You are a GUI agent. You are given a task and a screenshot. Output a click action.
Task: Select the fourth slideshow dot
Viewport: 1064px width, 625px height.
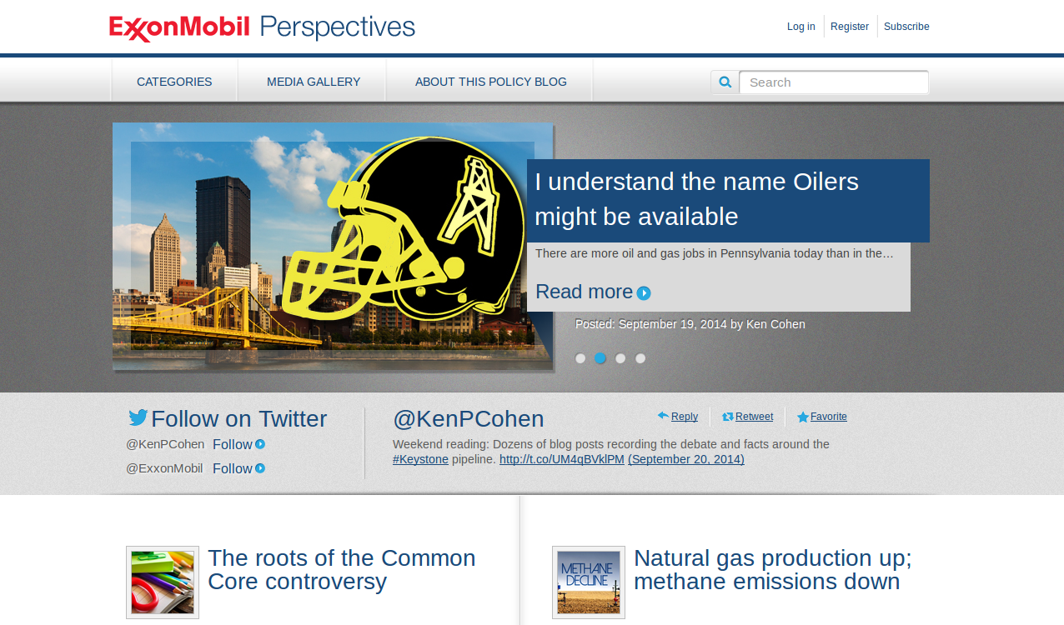(x=640, y=358)
